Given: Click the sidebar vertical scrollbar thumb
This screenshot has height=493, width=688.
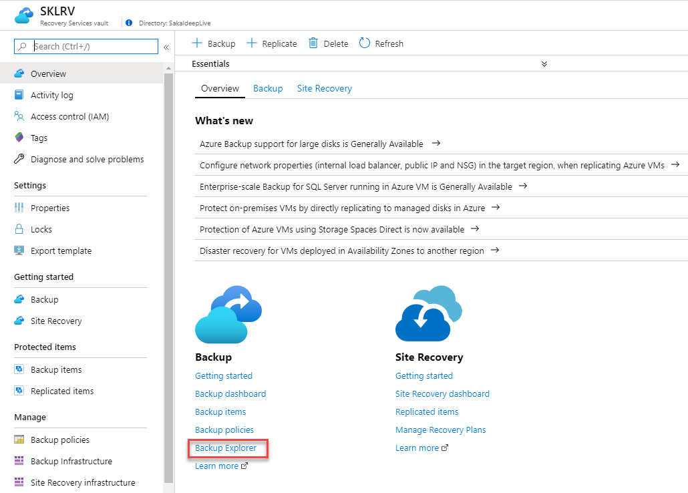Looking at the screenshot, I should pyautogui.click(x=168, y=278).
